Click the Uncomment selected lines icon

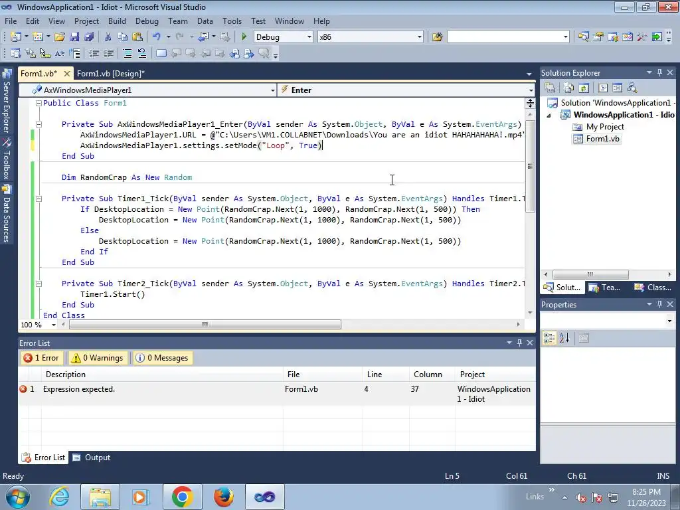[x=142, y=53]
